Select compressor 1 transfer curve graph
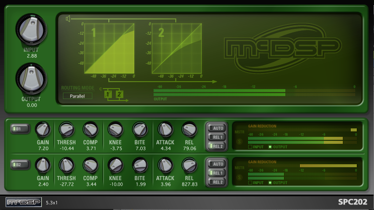The height and width of the screenshot is (210, 374). (x=109, y=48)
